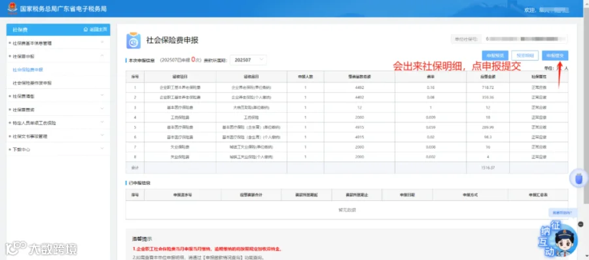Click the 暂无数据 empty table message
The image size is (589, 260).
point(346,210)
